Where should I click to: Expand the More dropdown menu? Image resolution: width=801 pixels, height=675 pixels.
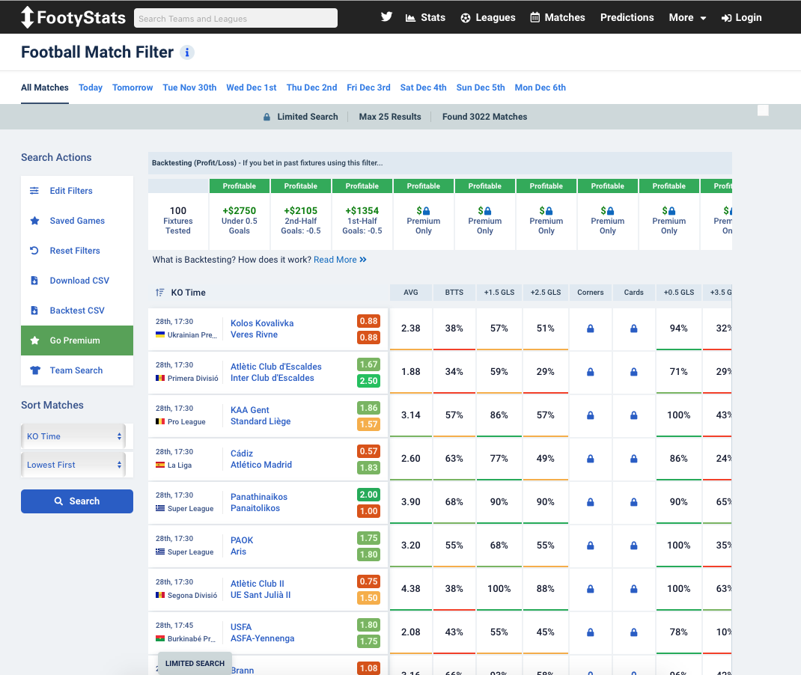pyautogui.click(x=687, y=17)
